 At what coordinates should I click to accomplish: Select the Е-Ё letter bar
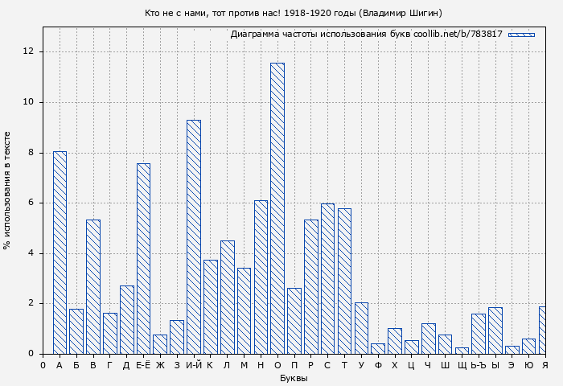tap(143, 258)
